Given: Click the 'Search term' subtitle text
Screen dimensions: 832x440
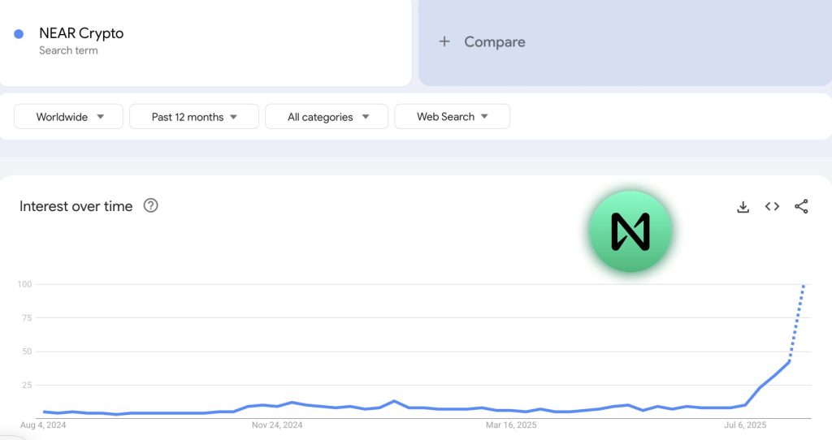Looking at the screenshot, I should click(x=68, y=50).
